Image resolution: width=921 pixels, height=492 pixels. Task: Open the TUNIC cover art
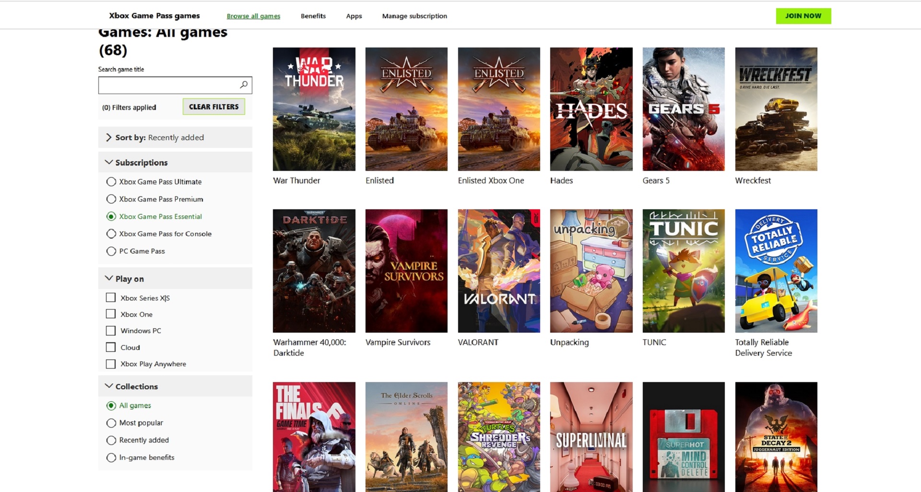684,271
